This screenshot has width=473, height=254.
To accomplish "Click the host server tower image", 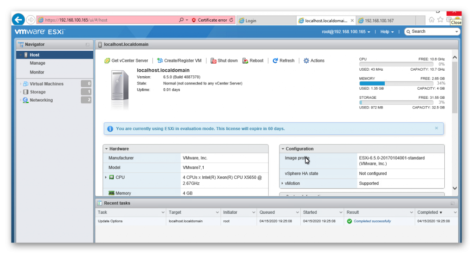I will 120,86.
